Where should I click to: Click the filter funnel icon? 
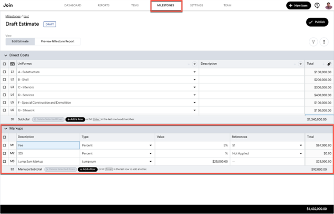click(x=314, y=42)
